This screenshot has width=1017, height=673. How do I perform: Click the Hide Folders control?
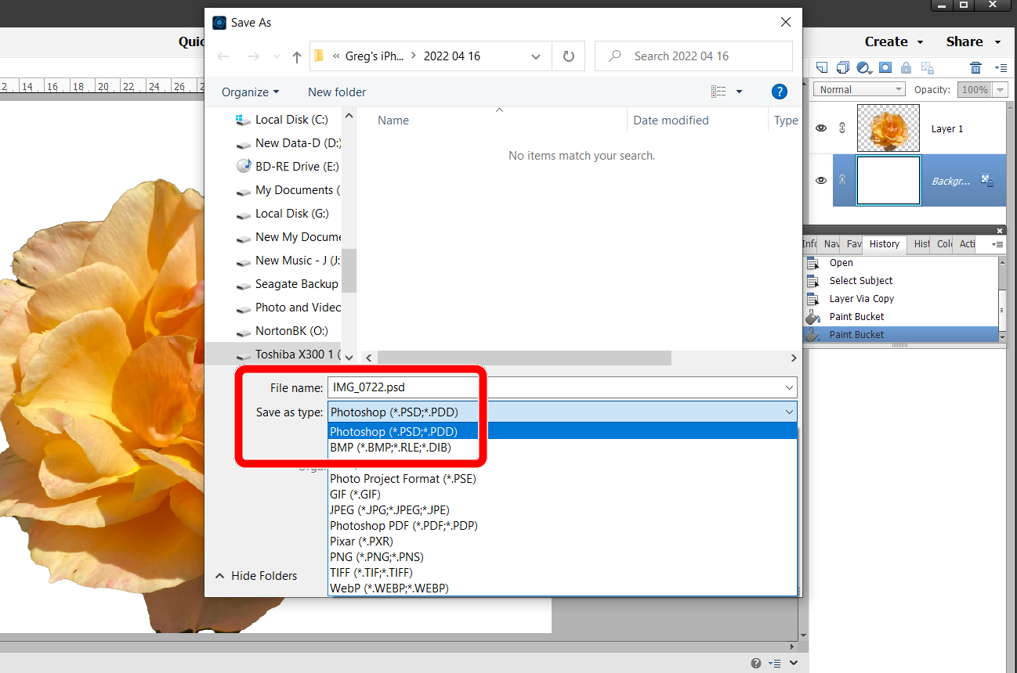click(x=256, y=575)
